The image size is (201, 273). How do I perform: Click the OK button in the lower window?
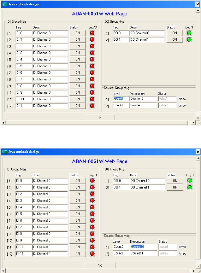99,266
